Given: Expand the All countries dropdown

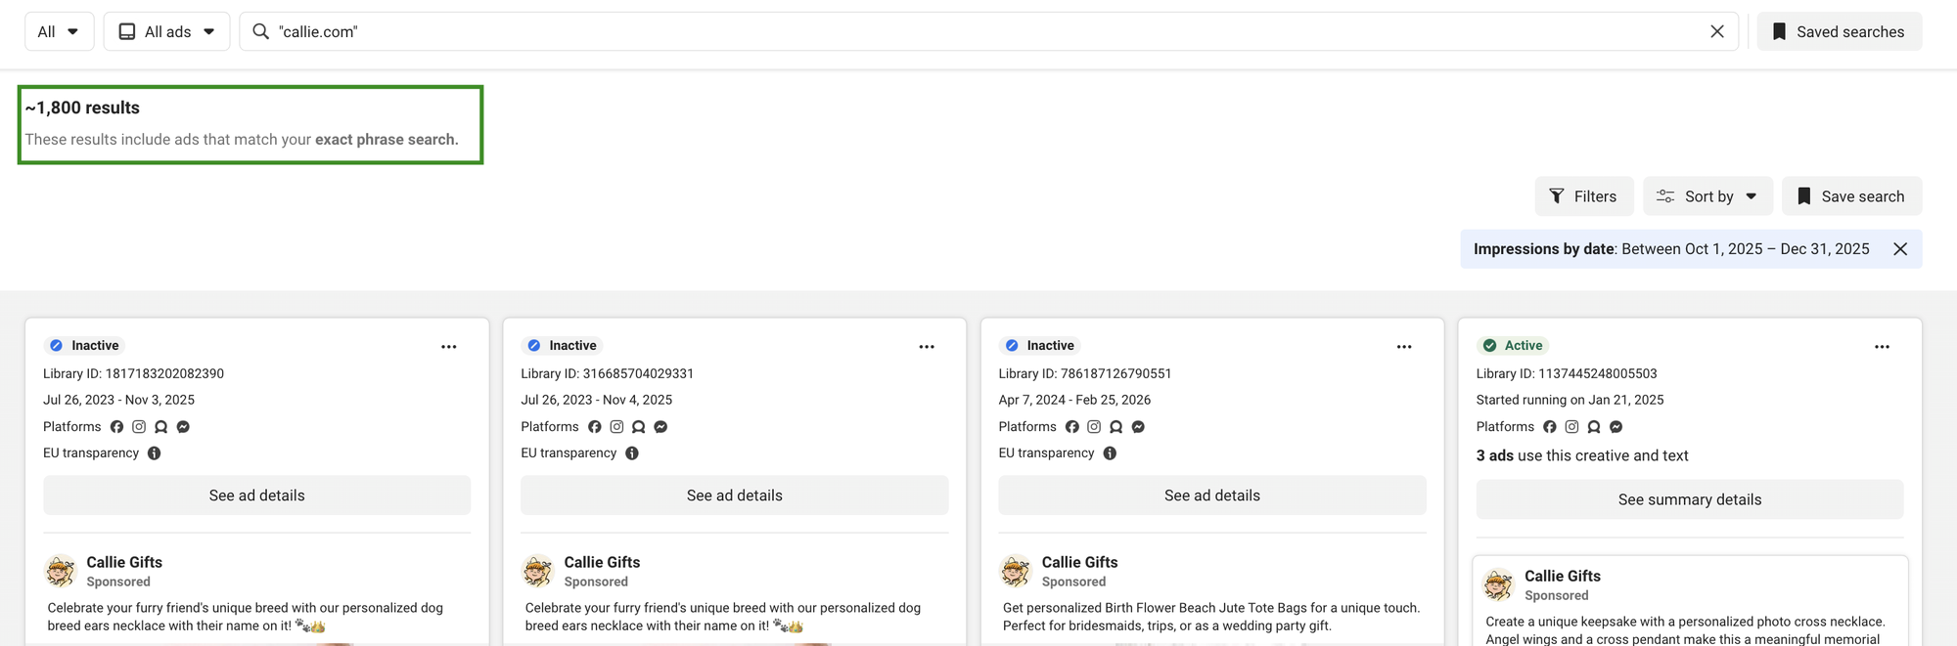Looking at the screenshot, I should 59,31.
